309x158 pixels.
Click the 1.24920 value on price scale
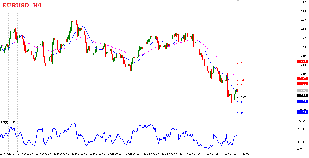[x=302, y=11]
